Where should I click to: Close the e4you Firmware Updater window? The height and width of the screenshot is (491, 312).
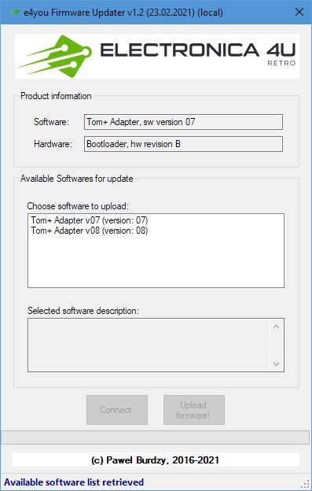click(x=299, y=13)
